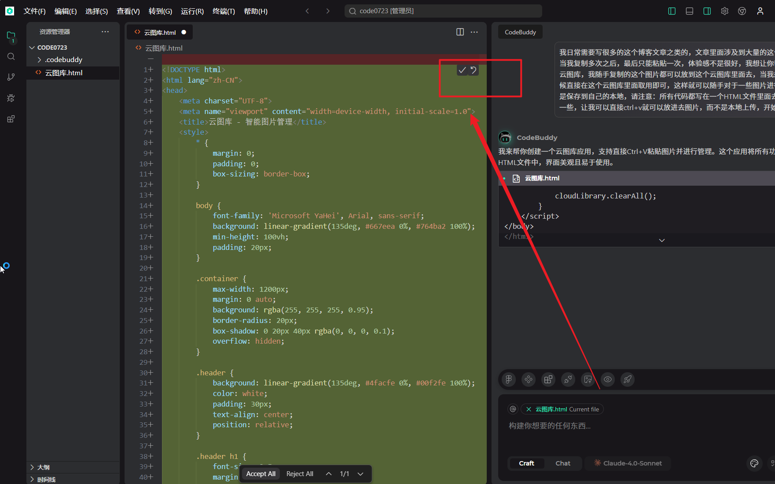Open 云图库.html in the chat response header

point(542,178)
